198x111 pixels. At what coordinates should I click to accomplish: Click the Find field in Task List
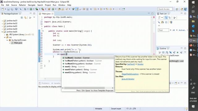pos(163,30)
